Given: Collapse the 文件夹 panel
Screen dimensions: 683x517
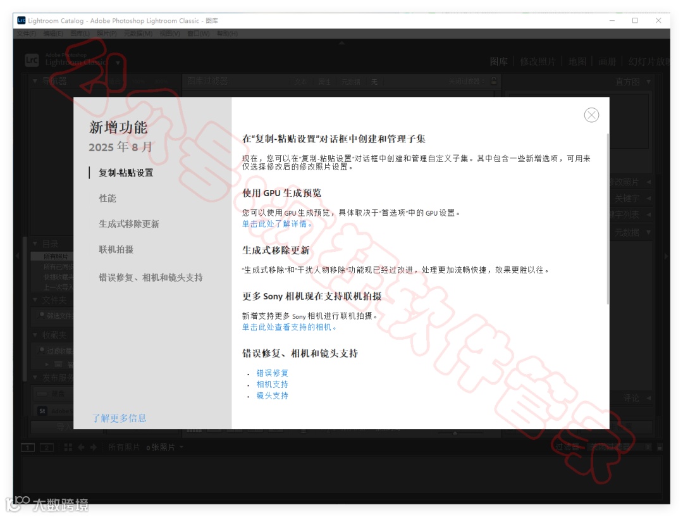Looking at the screenshot, I should point(35,300).
